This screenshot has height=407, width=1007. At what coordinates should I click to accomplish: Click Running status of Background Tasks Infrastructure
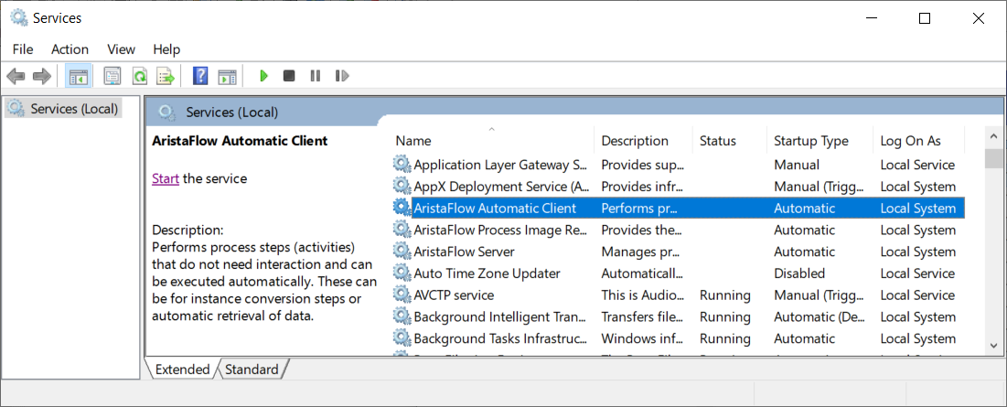coord(725,339)
